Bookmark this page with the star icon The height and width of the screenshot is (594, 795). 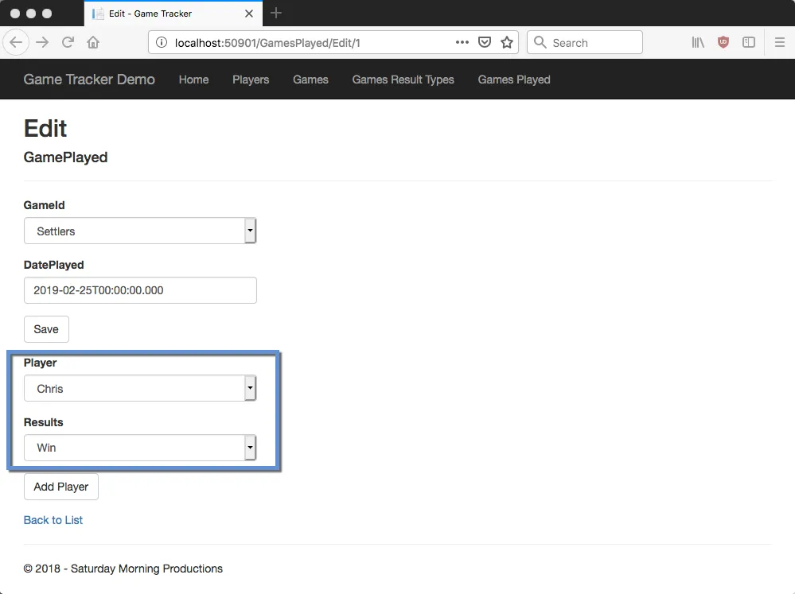tap(507, 42)
